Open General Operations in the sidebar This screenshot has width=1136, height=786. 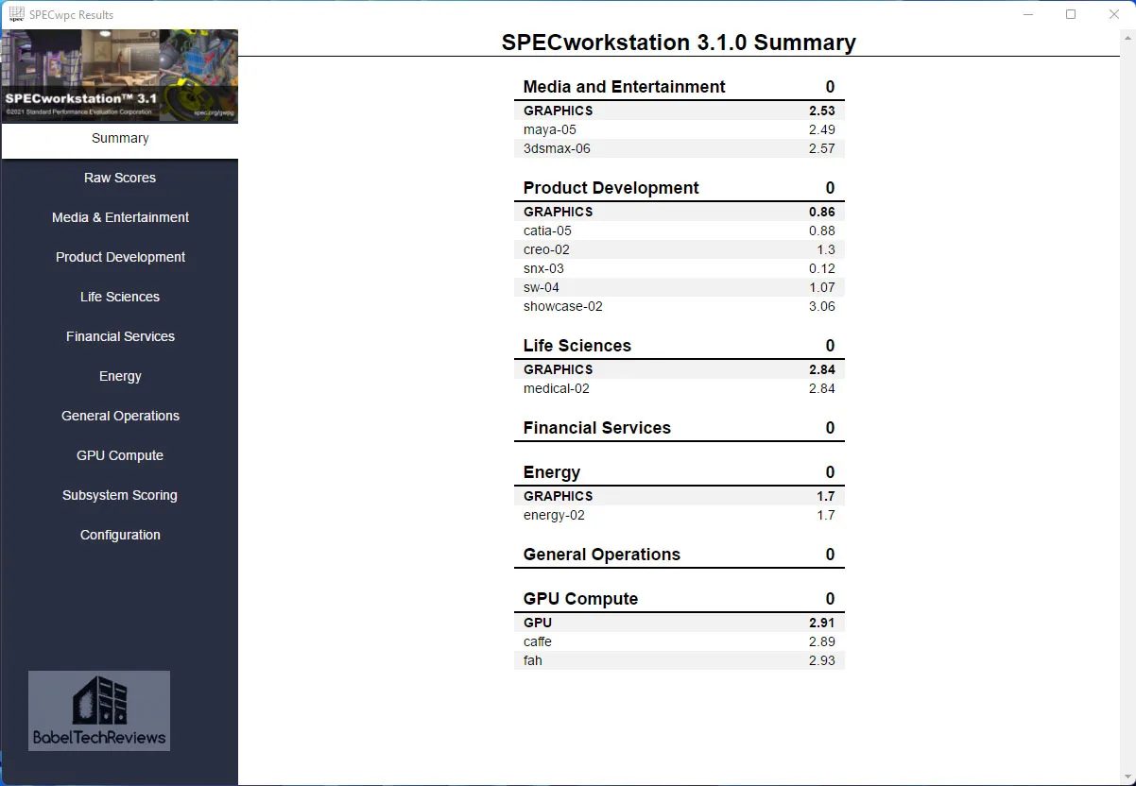[120, 416]
